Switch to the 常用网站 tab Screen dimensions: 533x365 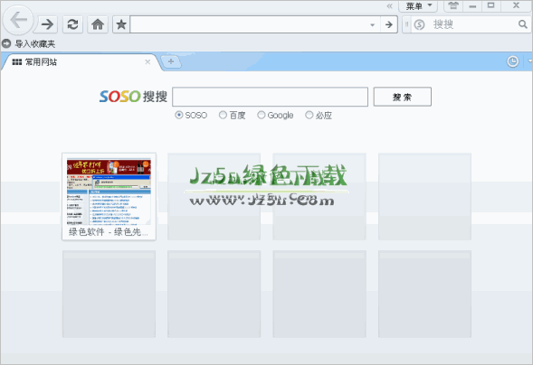(80, 62)
